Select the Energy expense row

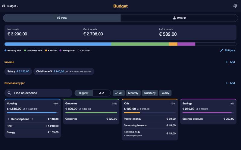[33, 132]
